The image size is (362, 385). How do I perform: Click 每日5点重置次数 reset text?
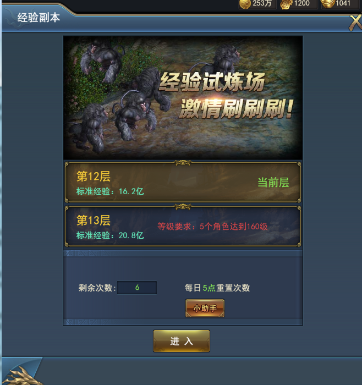(x=217, y=288)
